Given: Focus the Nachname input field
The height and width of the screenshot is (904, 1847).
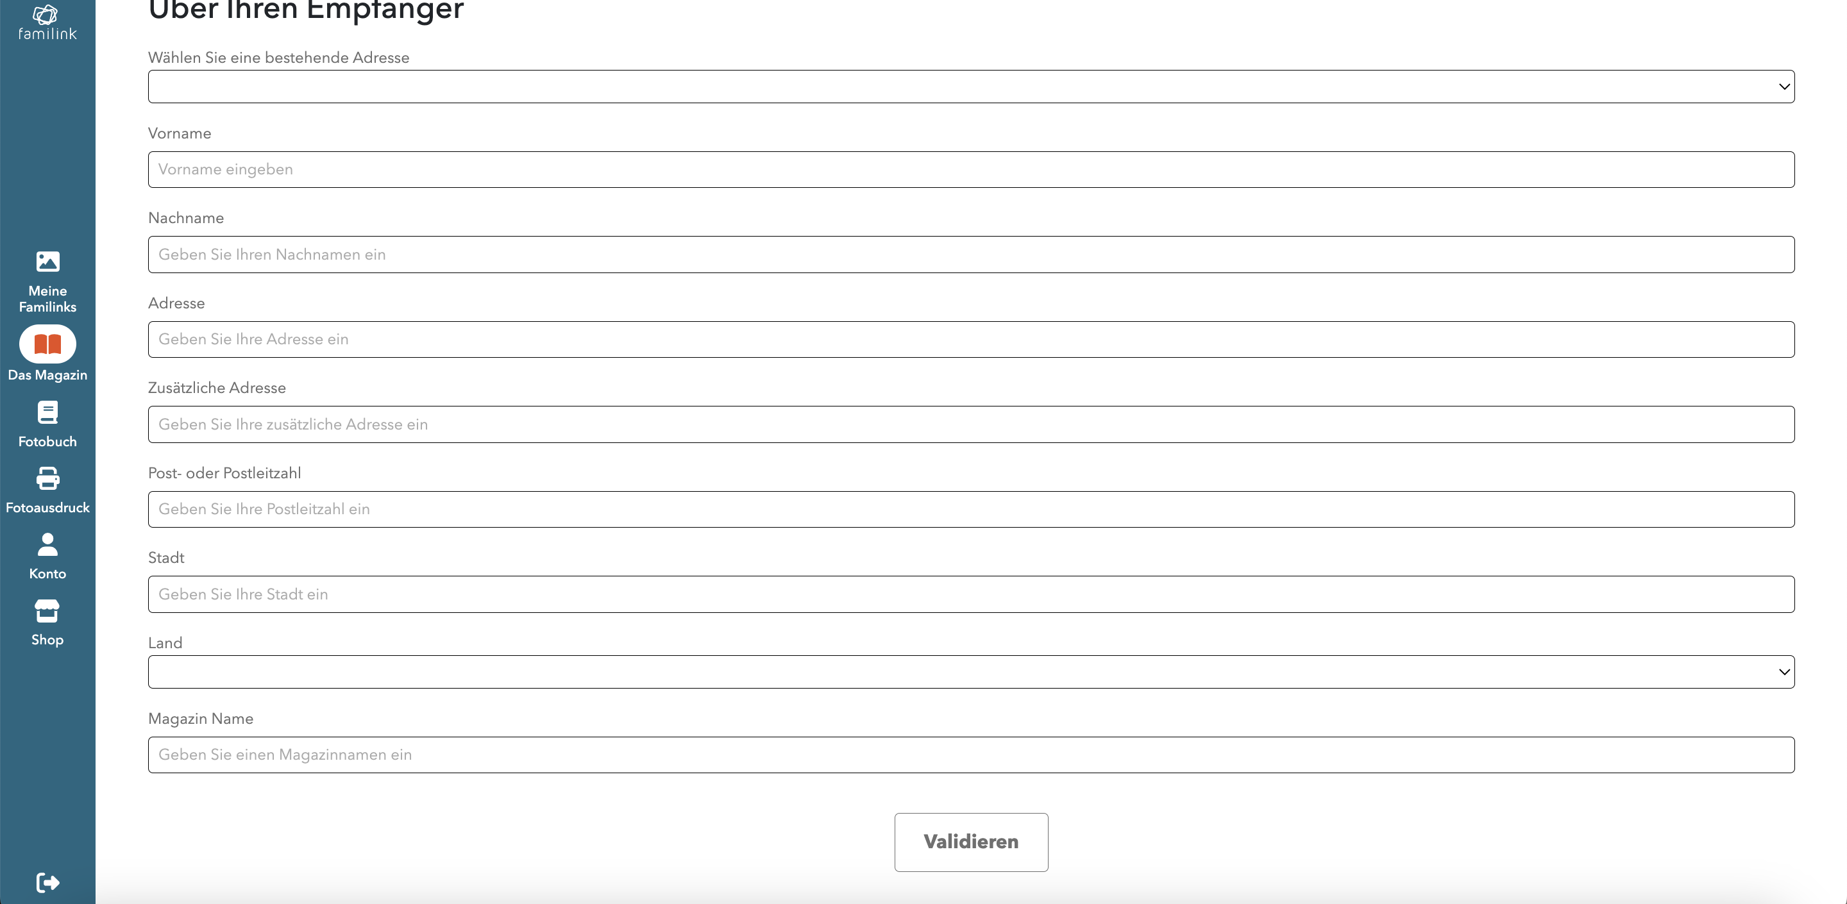Looking at the screenshot, I should click(x=971, y=255).
